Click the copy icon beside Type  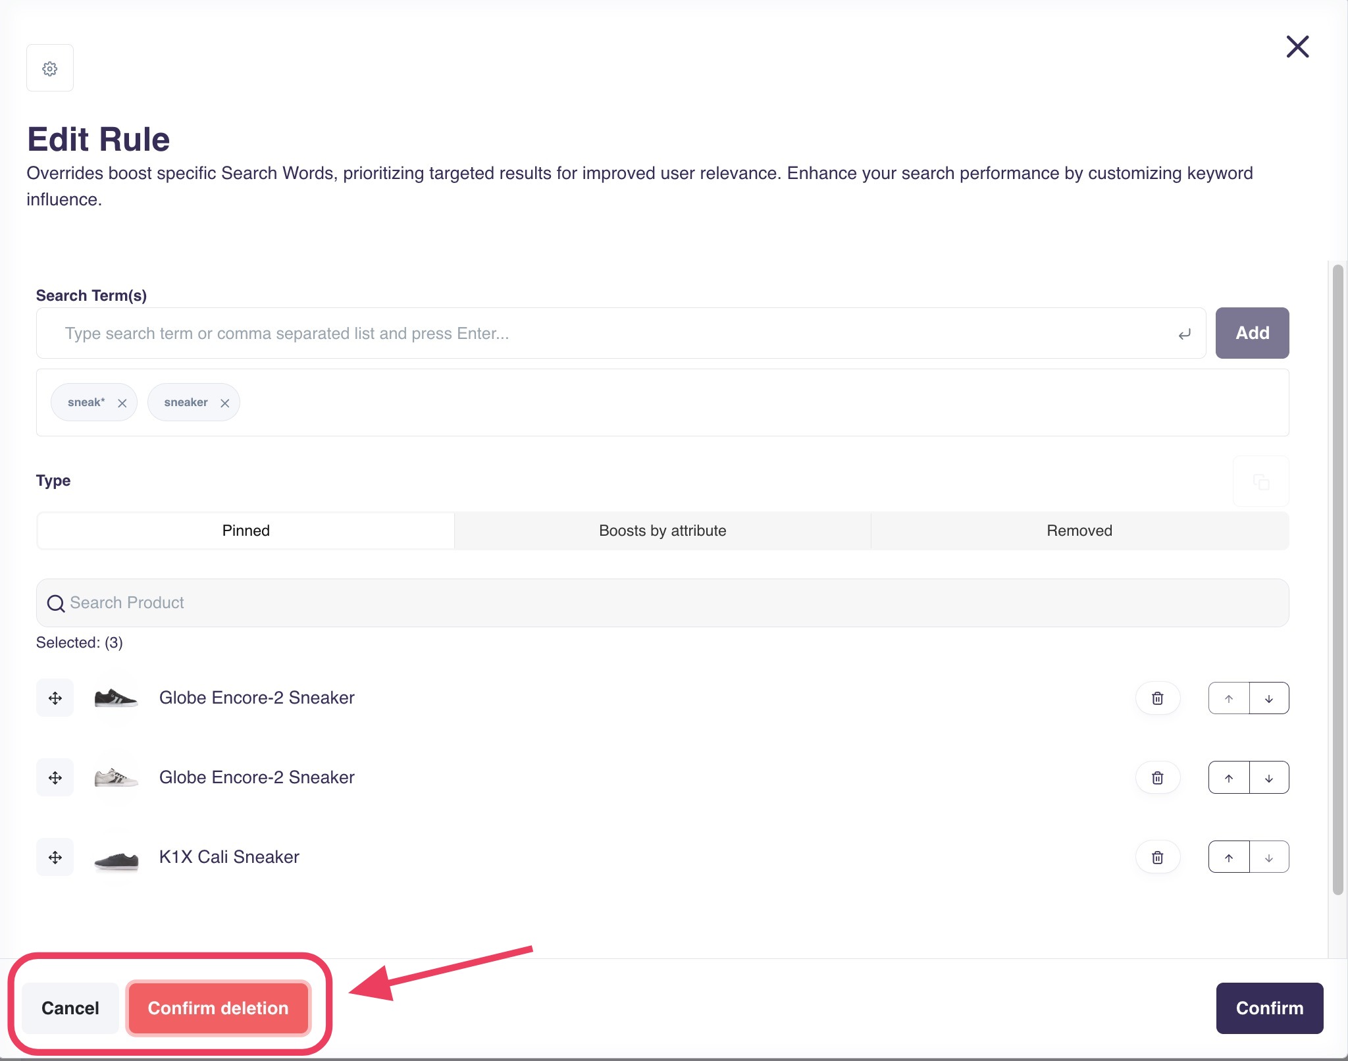click(1260, 482)
